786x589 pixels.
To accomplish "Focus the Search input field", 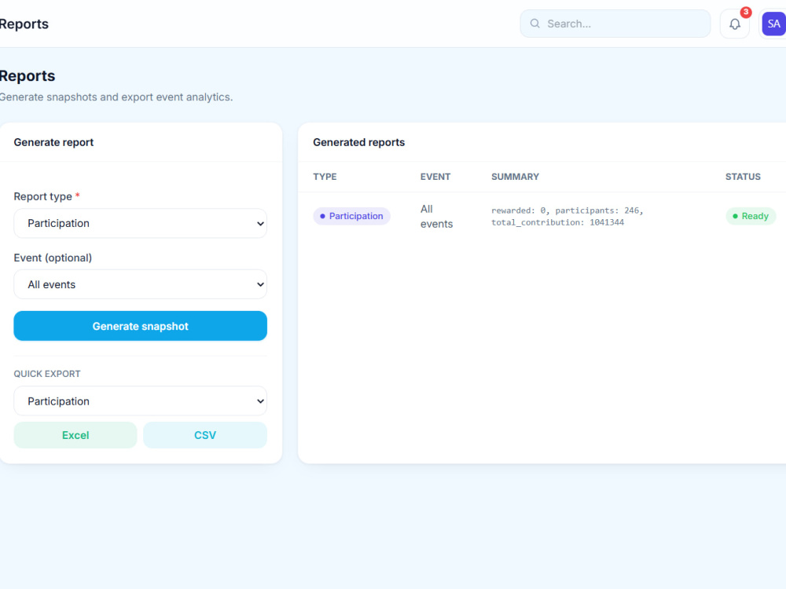I will coord(615,24).
